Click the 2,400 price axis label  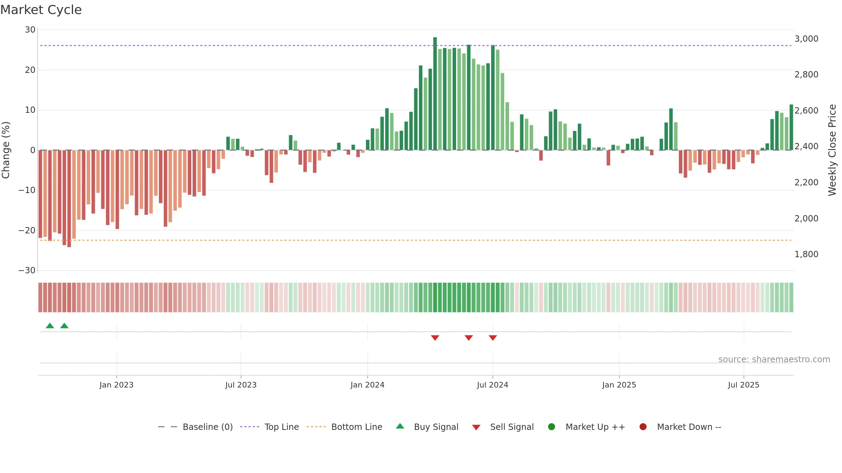click(x=806, y=146)
